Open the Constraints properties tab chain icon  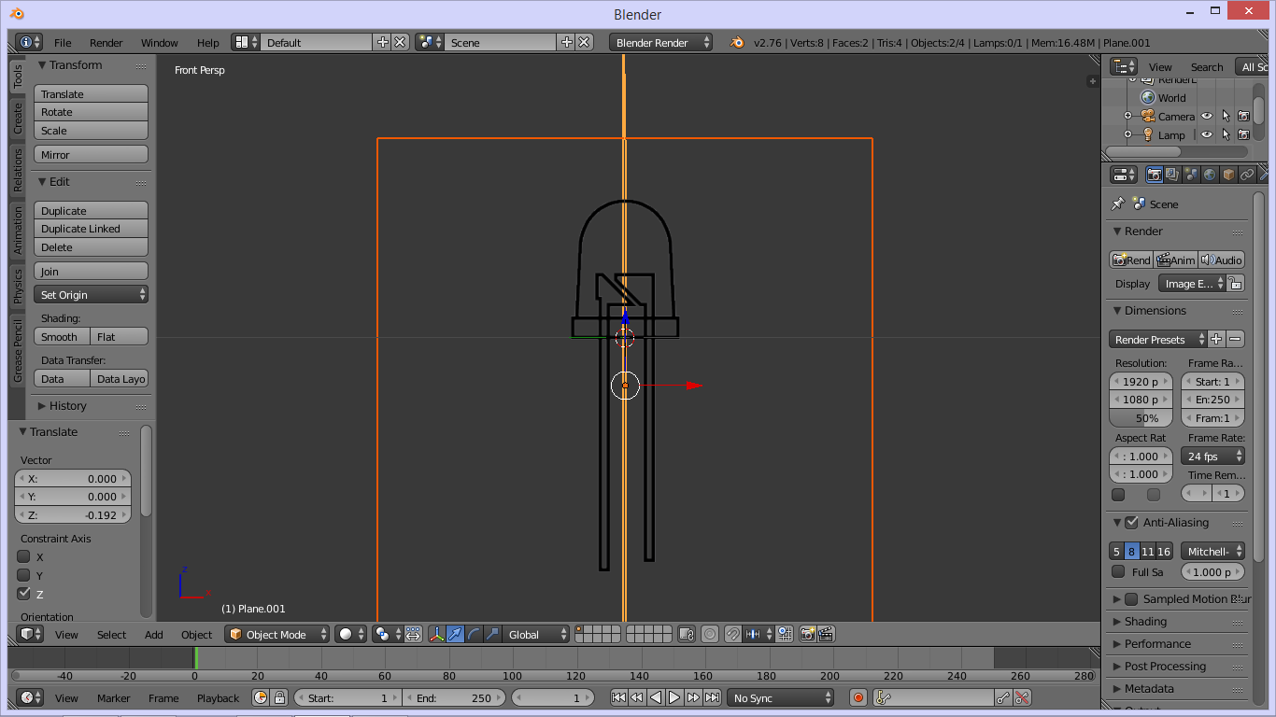click(1247, 175)
